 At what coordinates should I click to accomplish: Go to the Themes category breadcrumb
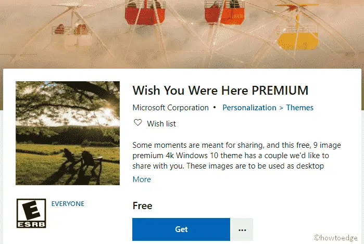[x=300, y=108]
